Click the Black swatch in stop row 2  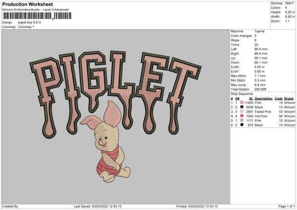(242, 107)
